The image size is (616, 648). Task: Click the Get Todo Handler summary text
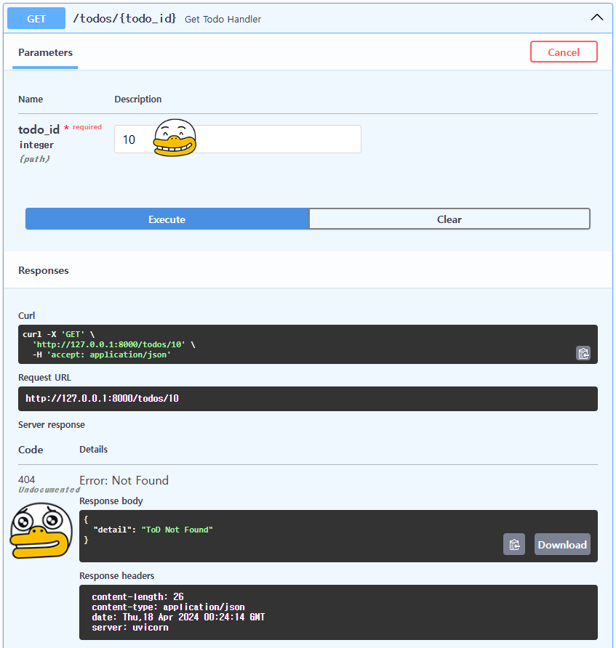(223, 20)
